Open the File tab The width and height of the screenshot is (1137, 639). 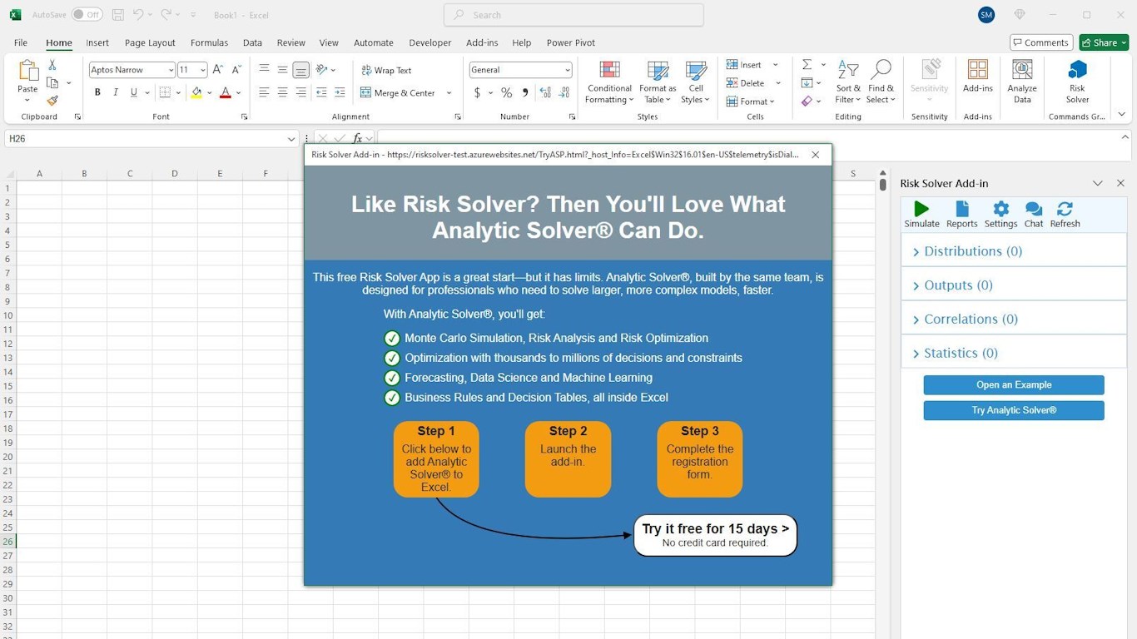click(21, 42)
